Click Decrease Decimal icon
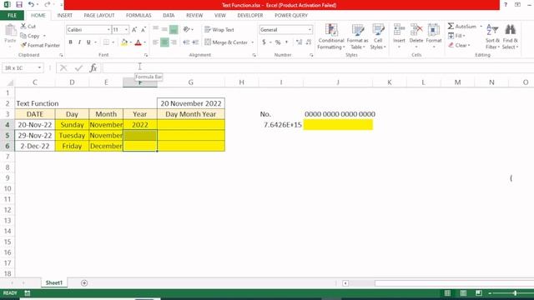 click(x=309, y=42)
